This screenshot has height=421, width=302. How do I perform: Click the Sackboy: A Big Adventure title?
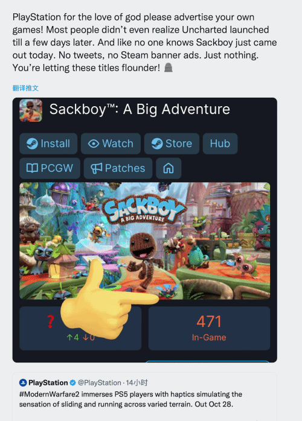(x=140, y=110)
